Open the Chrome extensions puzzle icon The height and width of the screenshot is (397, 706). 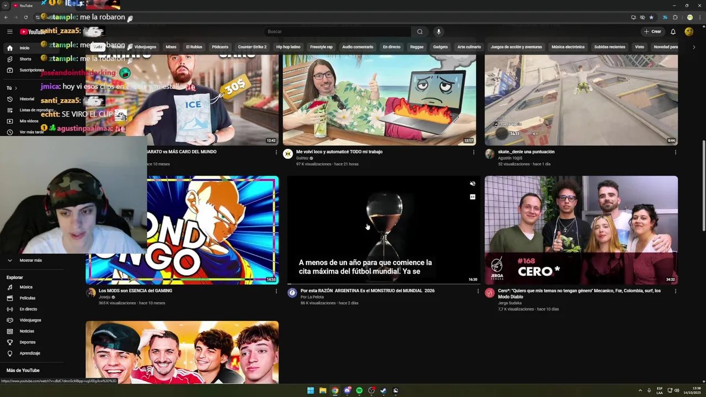click(x=675, y=17)
